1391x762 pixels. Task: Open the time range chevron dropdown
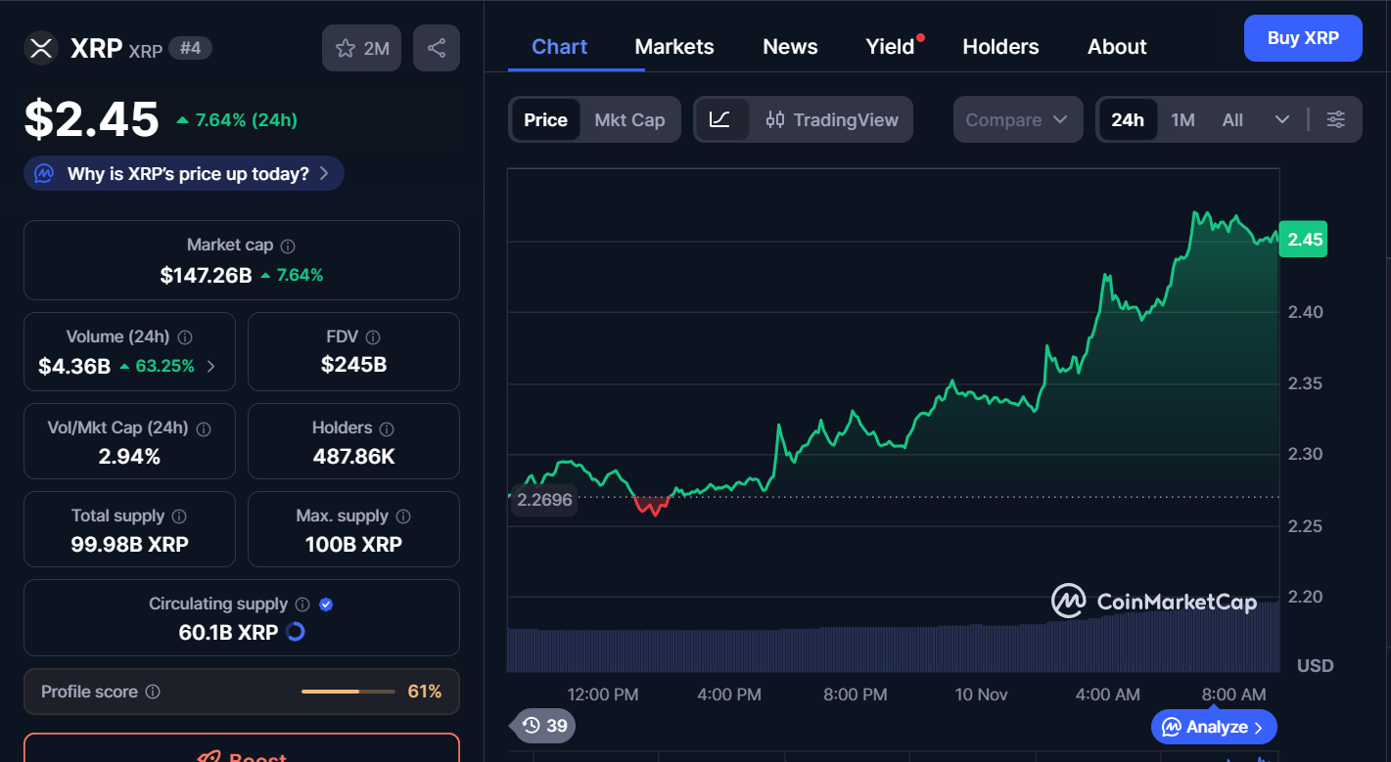point(1283,118)
